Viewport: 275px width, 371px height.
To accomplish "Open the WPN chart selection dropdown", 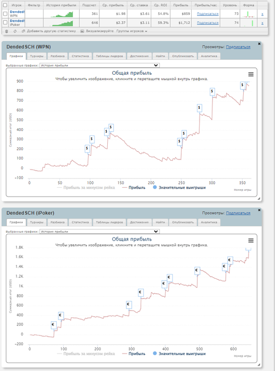I will tap(99, 65).
